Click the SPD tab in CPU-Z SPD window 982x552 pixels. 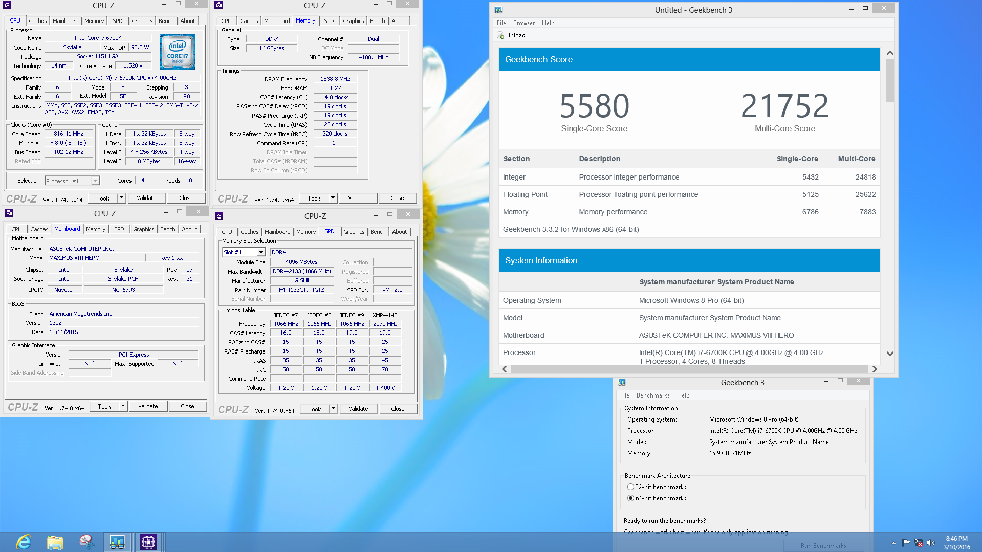(x=329, y=231)
